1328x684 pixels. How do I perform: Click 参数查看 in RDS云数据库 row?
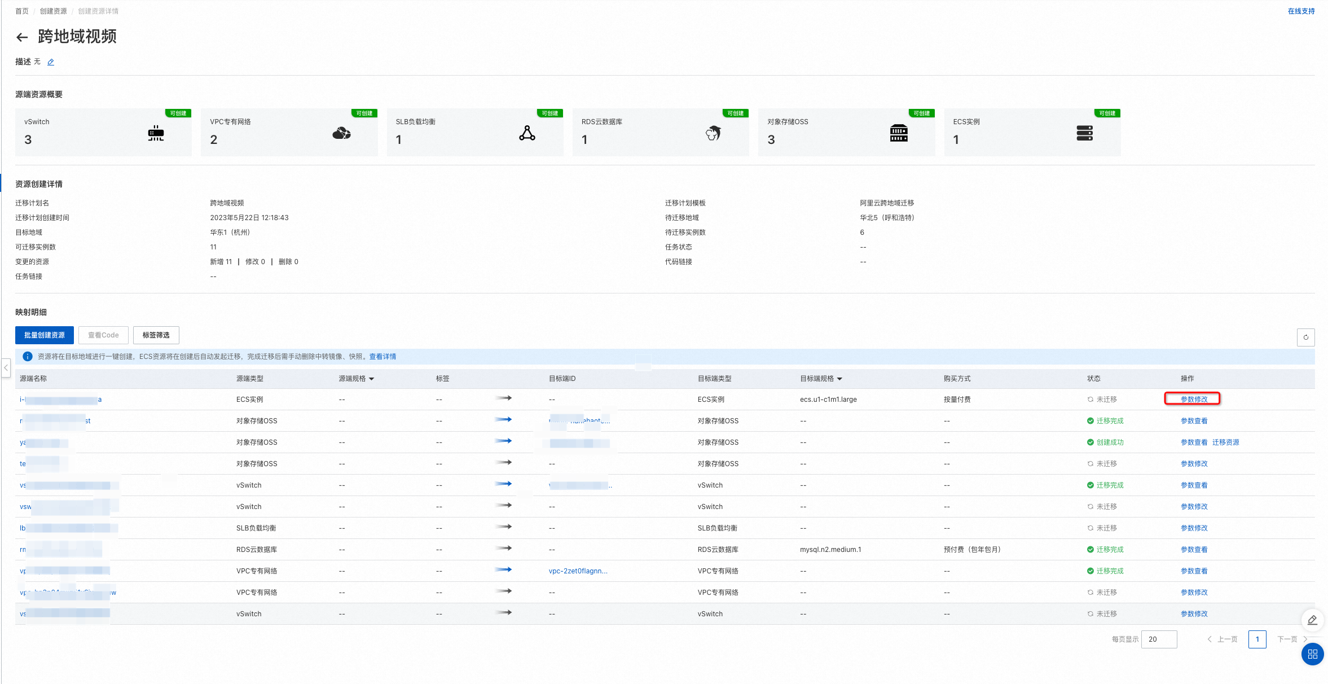click(x=1194, y=550)
